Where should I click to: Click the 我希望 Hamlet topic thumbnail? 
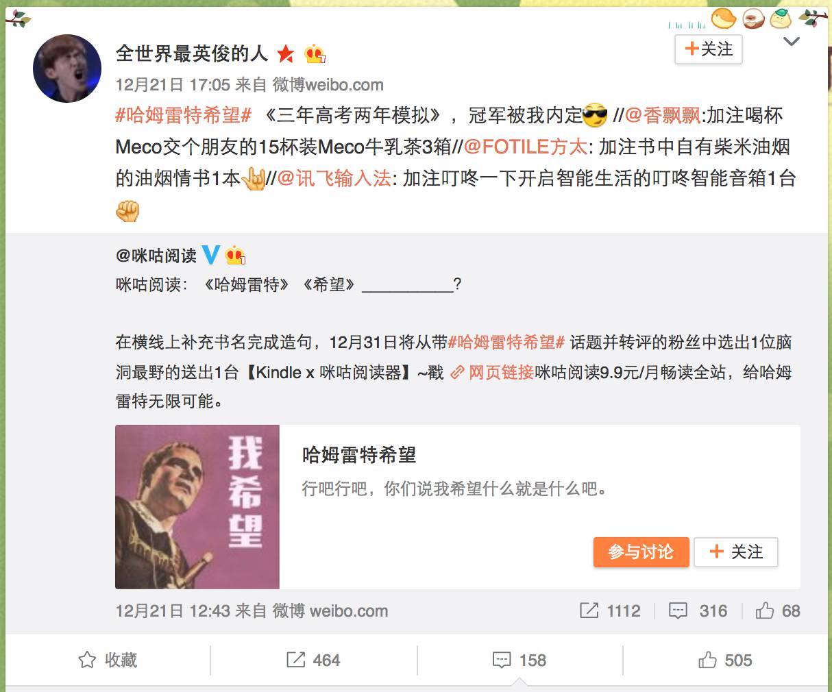197,507
